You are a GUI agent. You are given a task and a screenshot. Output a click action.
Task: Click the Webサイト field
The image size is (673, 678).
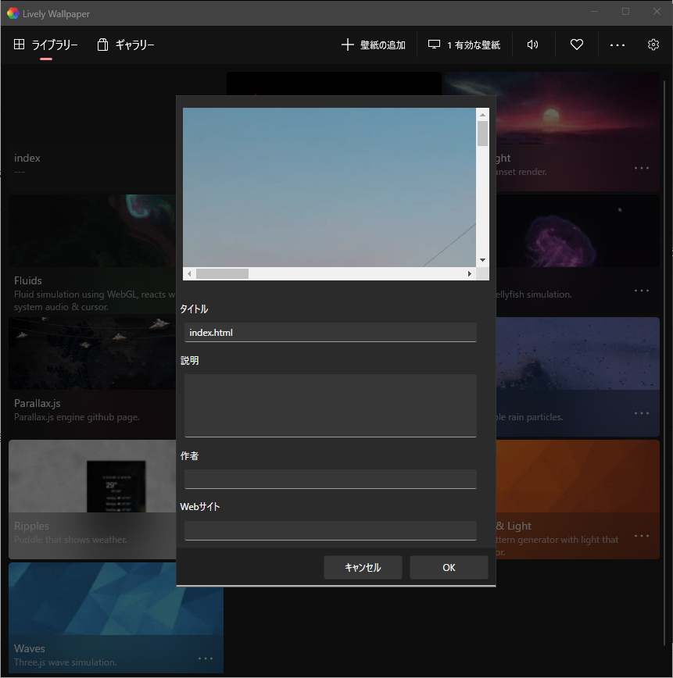point(330,530)
